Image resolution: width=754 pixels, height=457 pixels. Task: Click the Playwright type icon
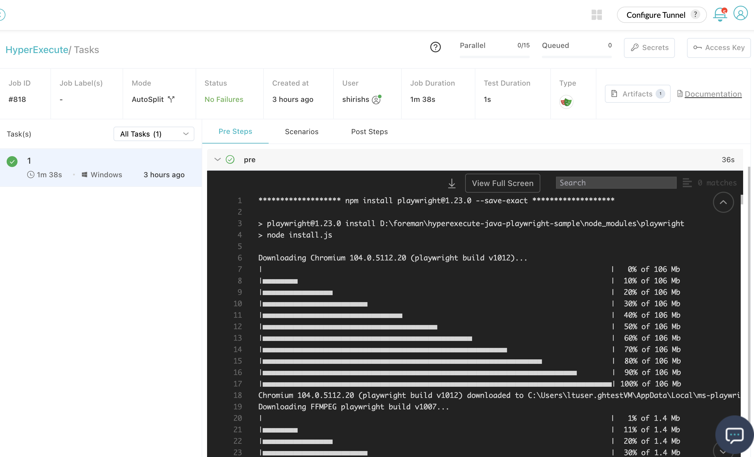(566, 102)
